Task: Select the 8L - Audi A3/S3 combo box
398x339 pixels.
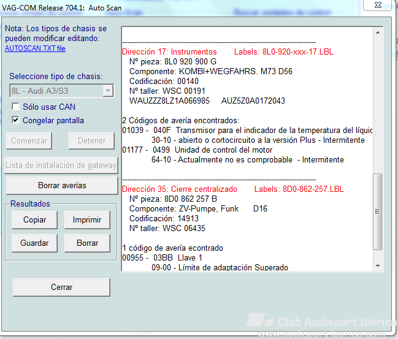Action: pyautogui.click(x=62, y=91)
